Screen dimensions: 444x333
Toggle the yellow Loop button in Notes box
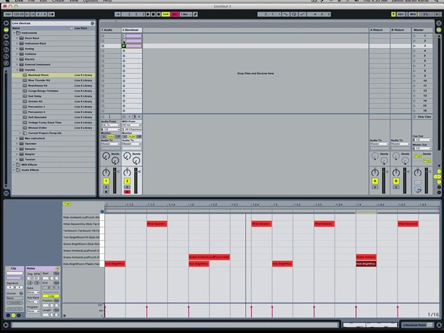(51, 296)
